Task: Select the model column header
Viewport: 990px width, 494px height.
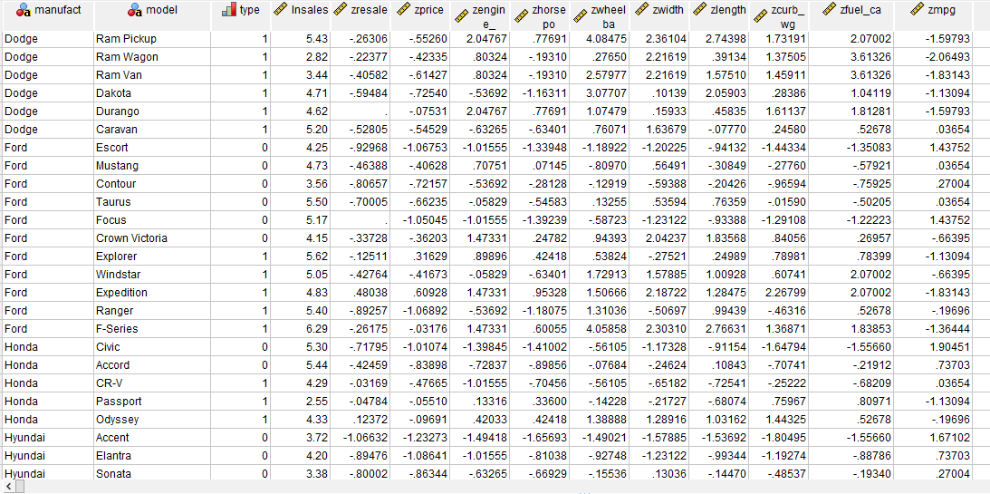Action: pyautogui.click(x=151, y=15)
